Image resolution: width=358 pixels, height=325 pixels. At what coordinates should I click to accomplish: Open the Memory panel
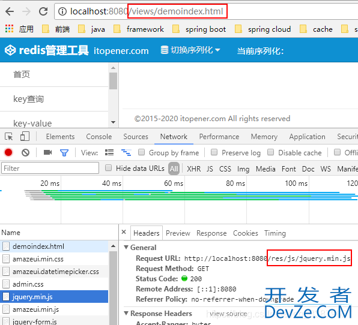pyautogui.click(x=264, y=137)
